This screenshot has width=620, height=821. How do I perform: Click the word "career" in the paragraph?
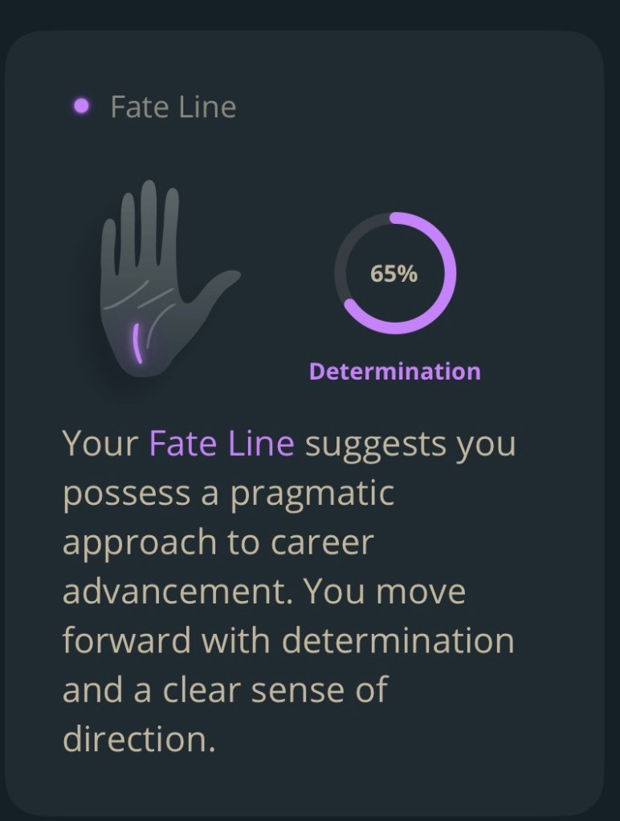tap(321, 543)
